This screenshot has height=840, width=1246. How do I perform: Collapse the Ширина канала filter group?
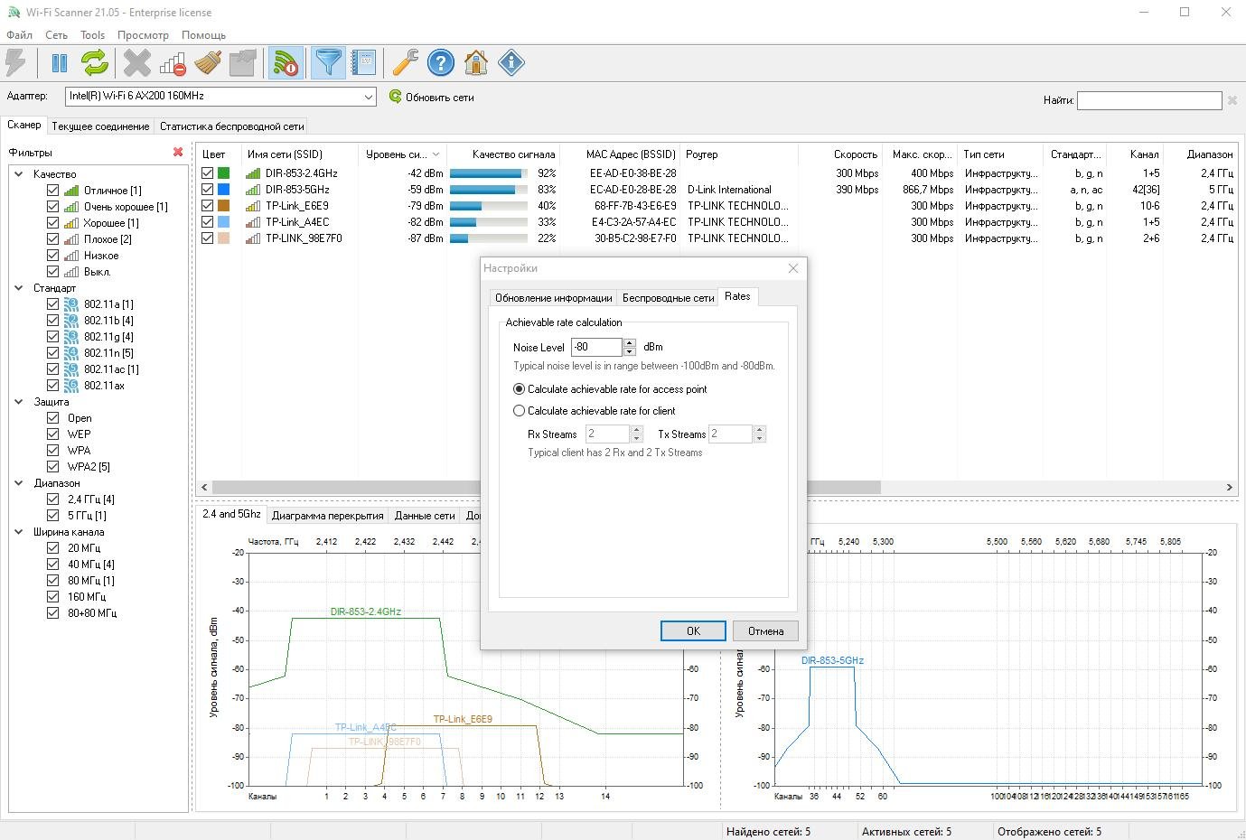pos(19,532)
